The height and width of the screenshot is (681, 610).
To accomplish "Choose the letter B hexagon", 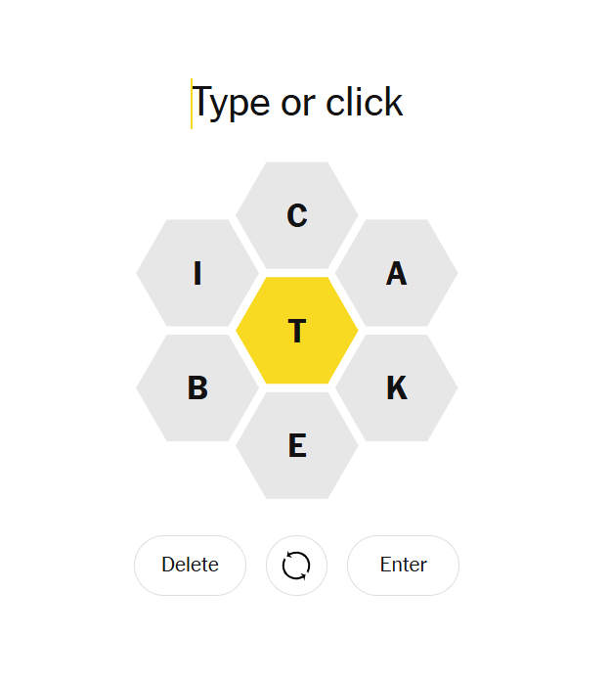I will pyautogui.click(x=197, y=388).
